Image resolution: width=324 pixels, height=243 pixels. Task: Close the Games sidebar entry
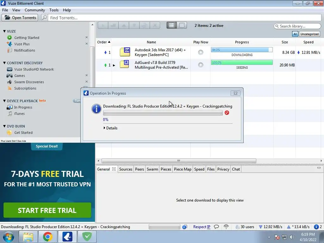click(x=87, y=75)
